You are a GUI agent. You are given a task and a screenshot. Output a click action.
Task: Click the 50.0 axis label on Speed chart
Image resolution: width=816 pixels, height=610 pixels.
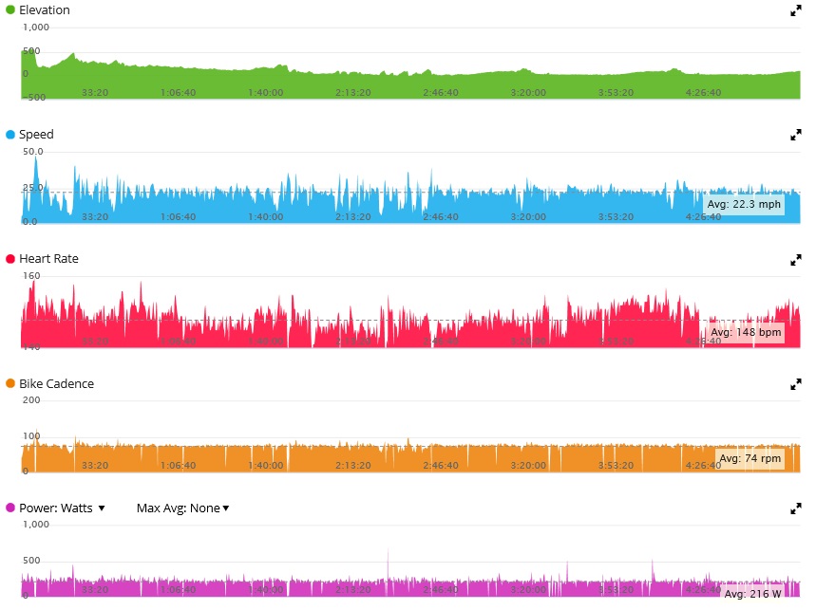coord(33,152)
